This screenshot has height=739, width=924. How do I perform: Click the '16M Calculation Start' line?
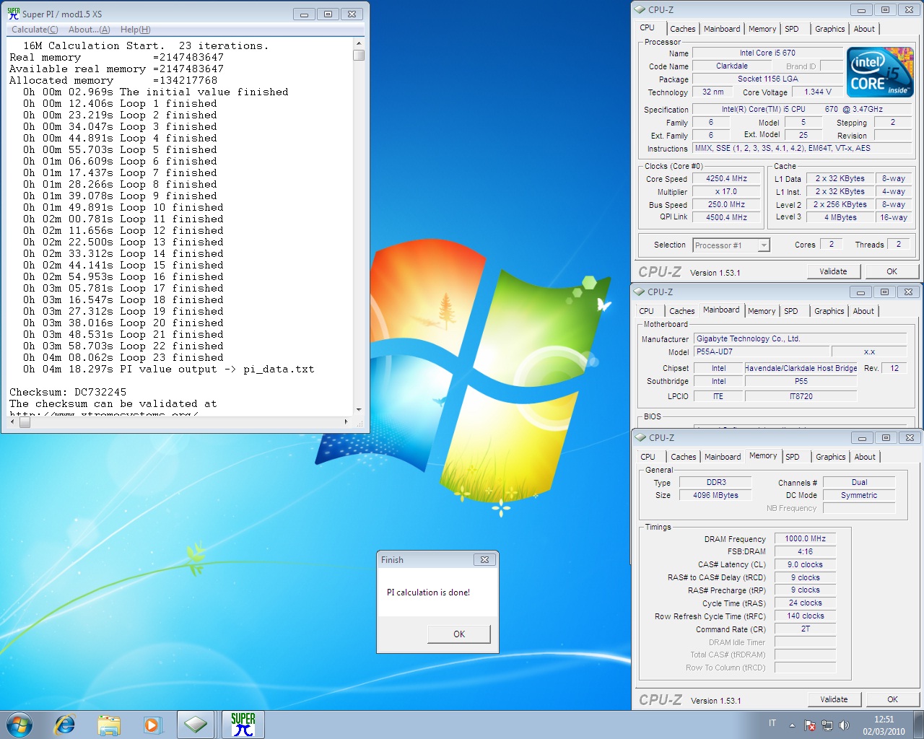(x=146, y=45)
